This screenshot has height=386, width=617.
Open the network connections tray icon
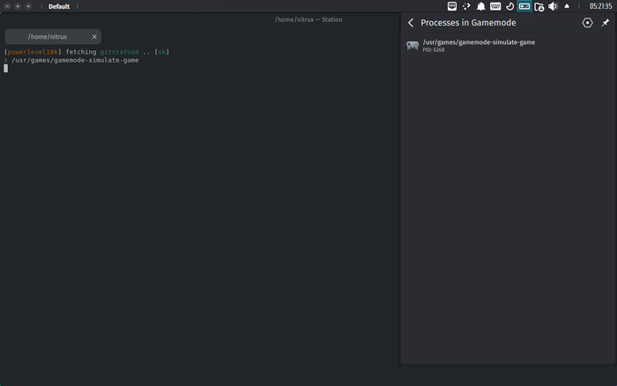tap(466, 6)
